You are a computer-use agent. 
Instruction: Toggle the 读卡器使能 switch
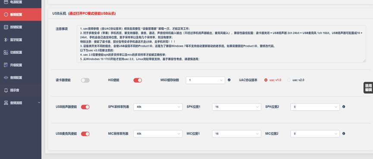tap(85, 80)
